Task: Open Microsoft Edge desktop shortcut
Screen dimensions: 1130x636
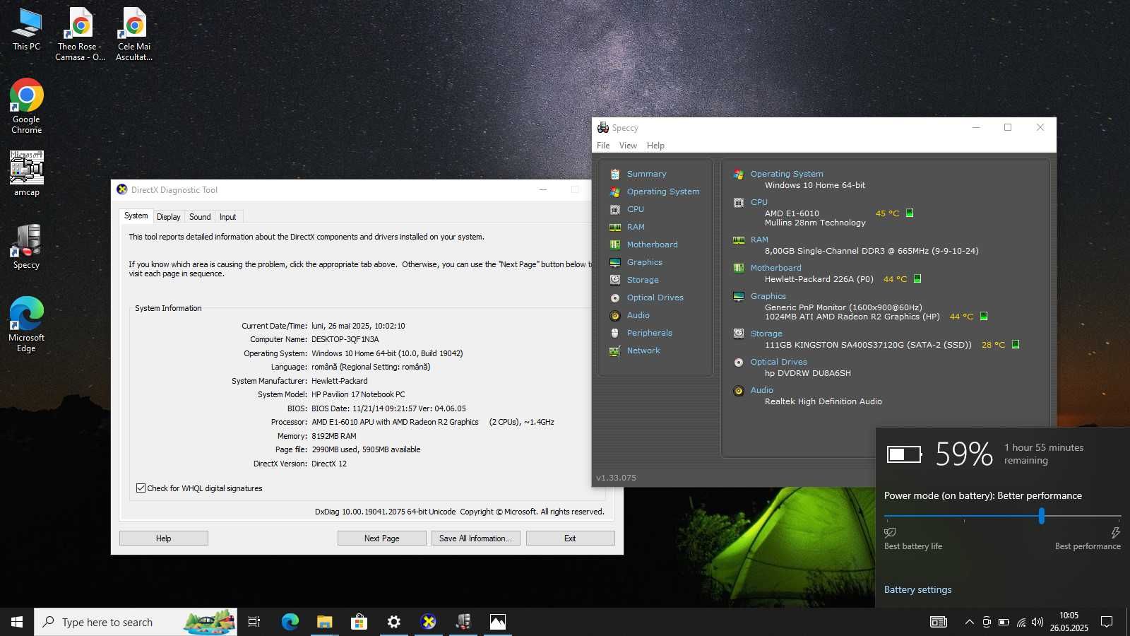Action: click(x=27, y=324)
